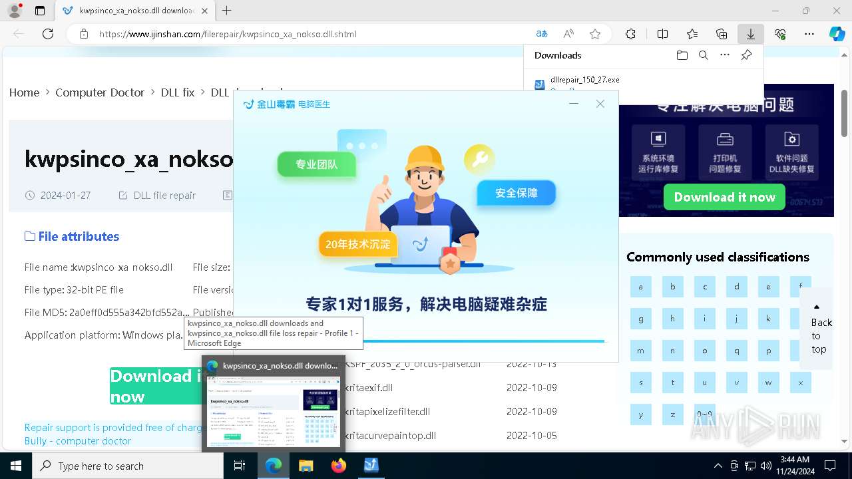
Task: Open the tab actions menu icon
Action: [40, 11]
